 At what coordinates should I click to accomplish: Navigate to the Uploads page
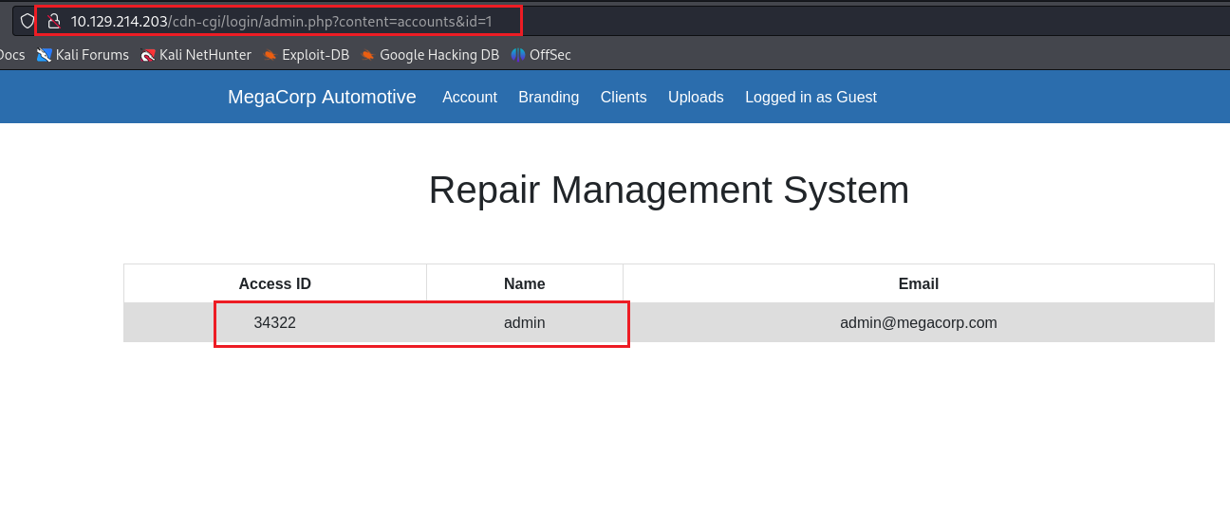coord(696,97)
